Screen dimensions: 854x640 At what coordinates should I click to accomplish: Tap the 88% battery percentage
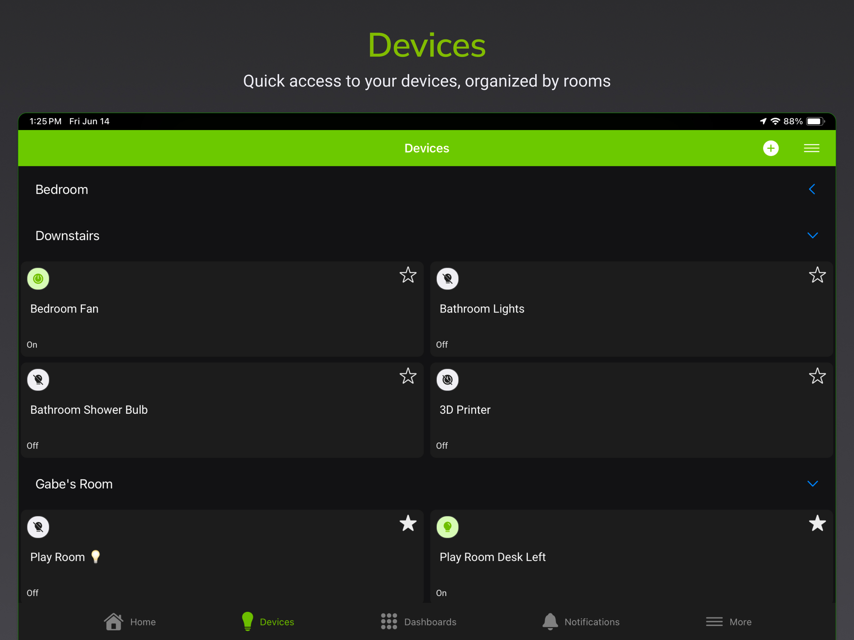pos(793,121)
